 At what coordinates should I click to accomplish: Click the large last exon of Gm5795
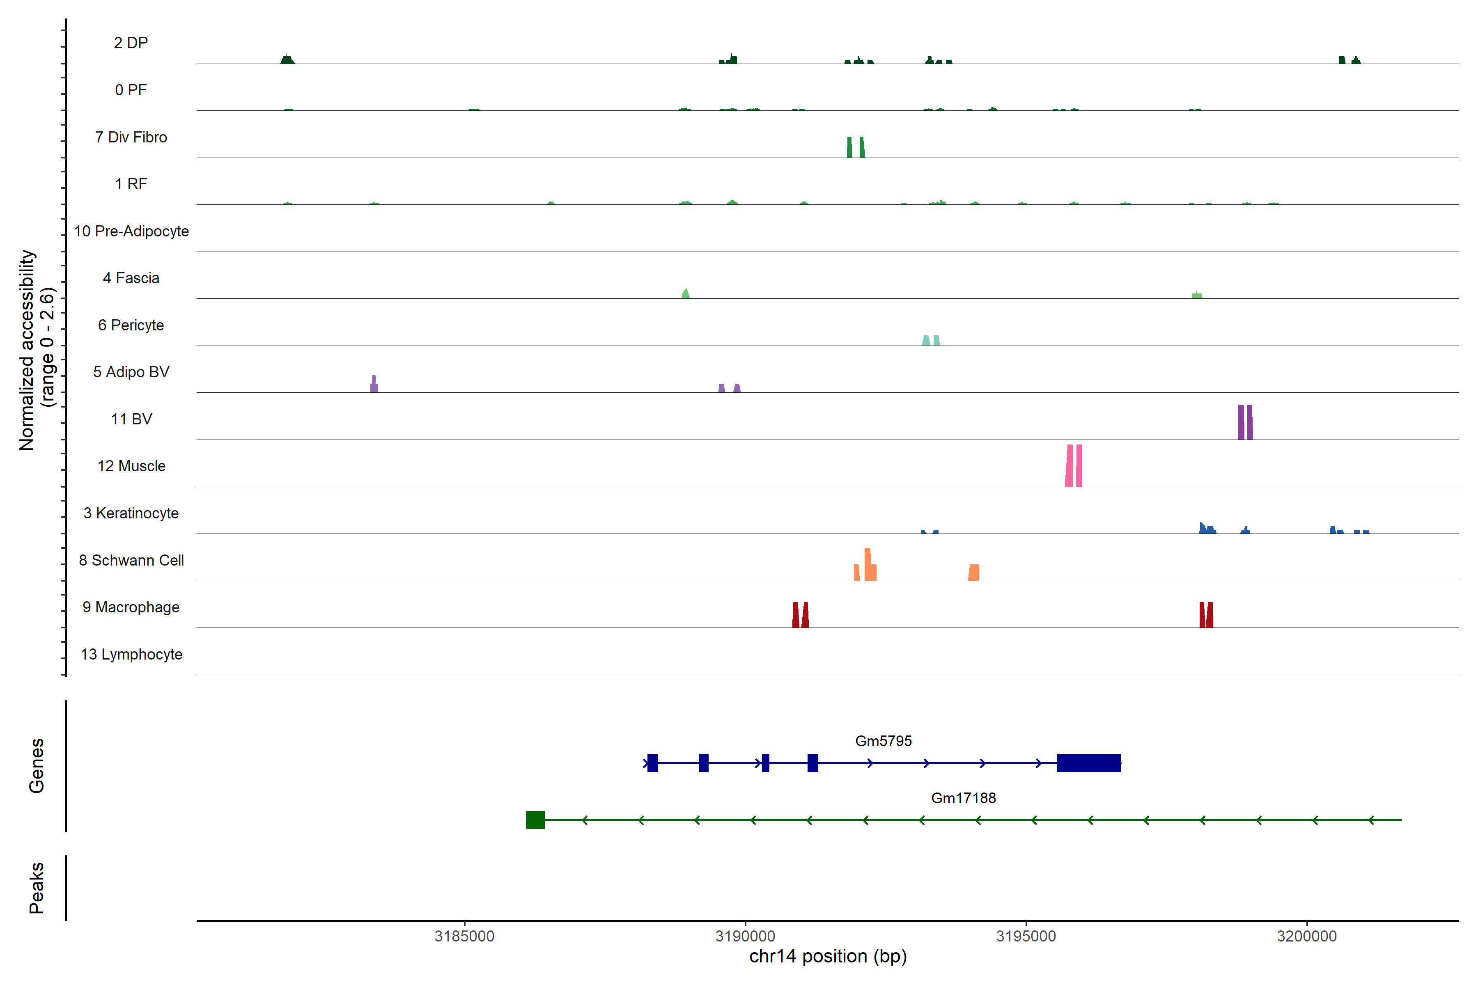point(1088,763)
